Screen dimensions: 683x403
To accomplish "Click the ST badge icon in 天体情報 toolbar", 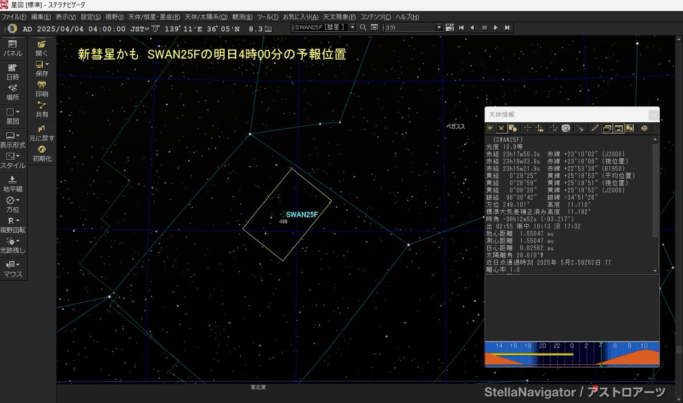I will (566, 128).
